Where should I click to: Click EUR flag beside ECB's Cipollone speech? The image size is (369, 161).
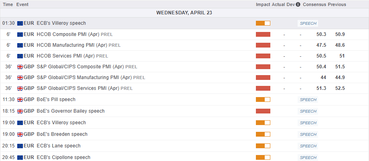20,157
